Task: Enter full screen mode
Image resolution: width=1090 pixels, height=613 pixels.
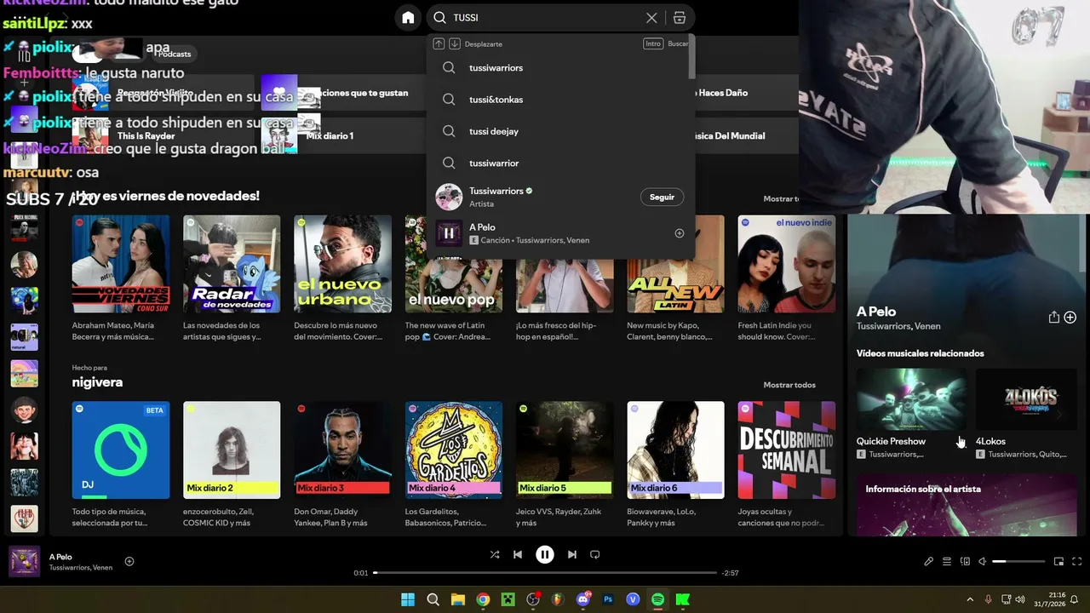Action: 1077,562
